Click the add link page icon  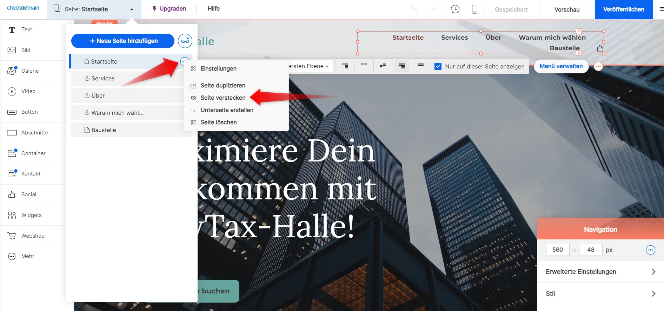[185, 41]
